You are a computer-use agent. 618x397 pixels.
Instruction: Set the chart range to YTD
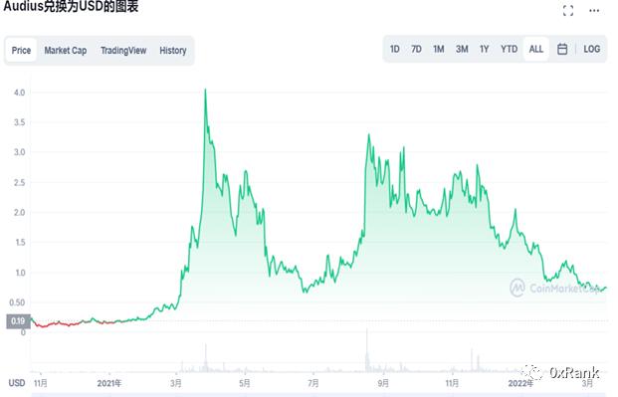(509, 49)
